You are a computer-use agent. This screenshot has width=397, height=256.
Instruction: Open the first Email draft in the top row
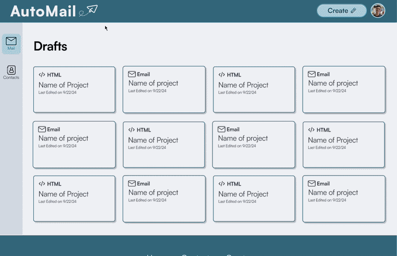164,90
